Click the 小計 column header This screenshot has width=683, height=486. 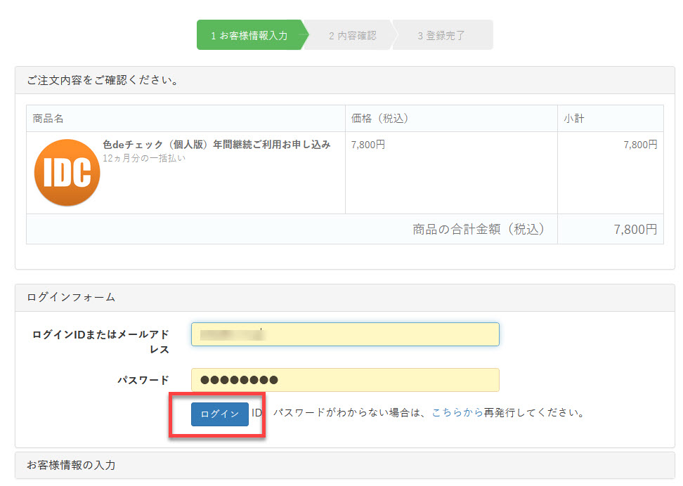pos(573,119)
